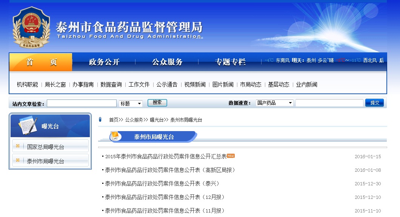Image resolution: width=400 pixels, height=217 pixels.
Task: Expand the 国产药品 data query dropdown
Action: (275, 103)
